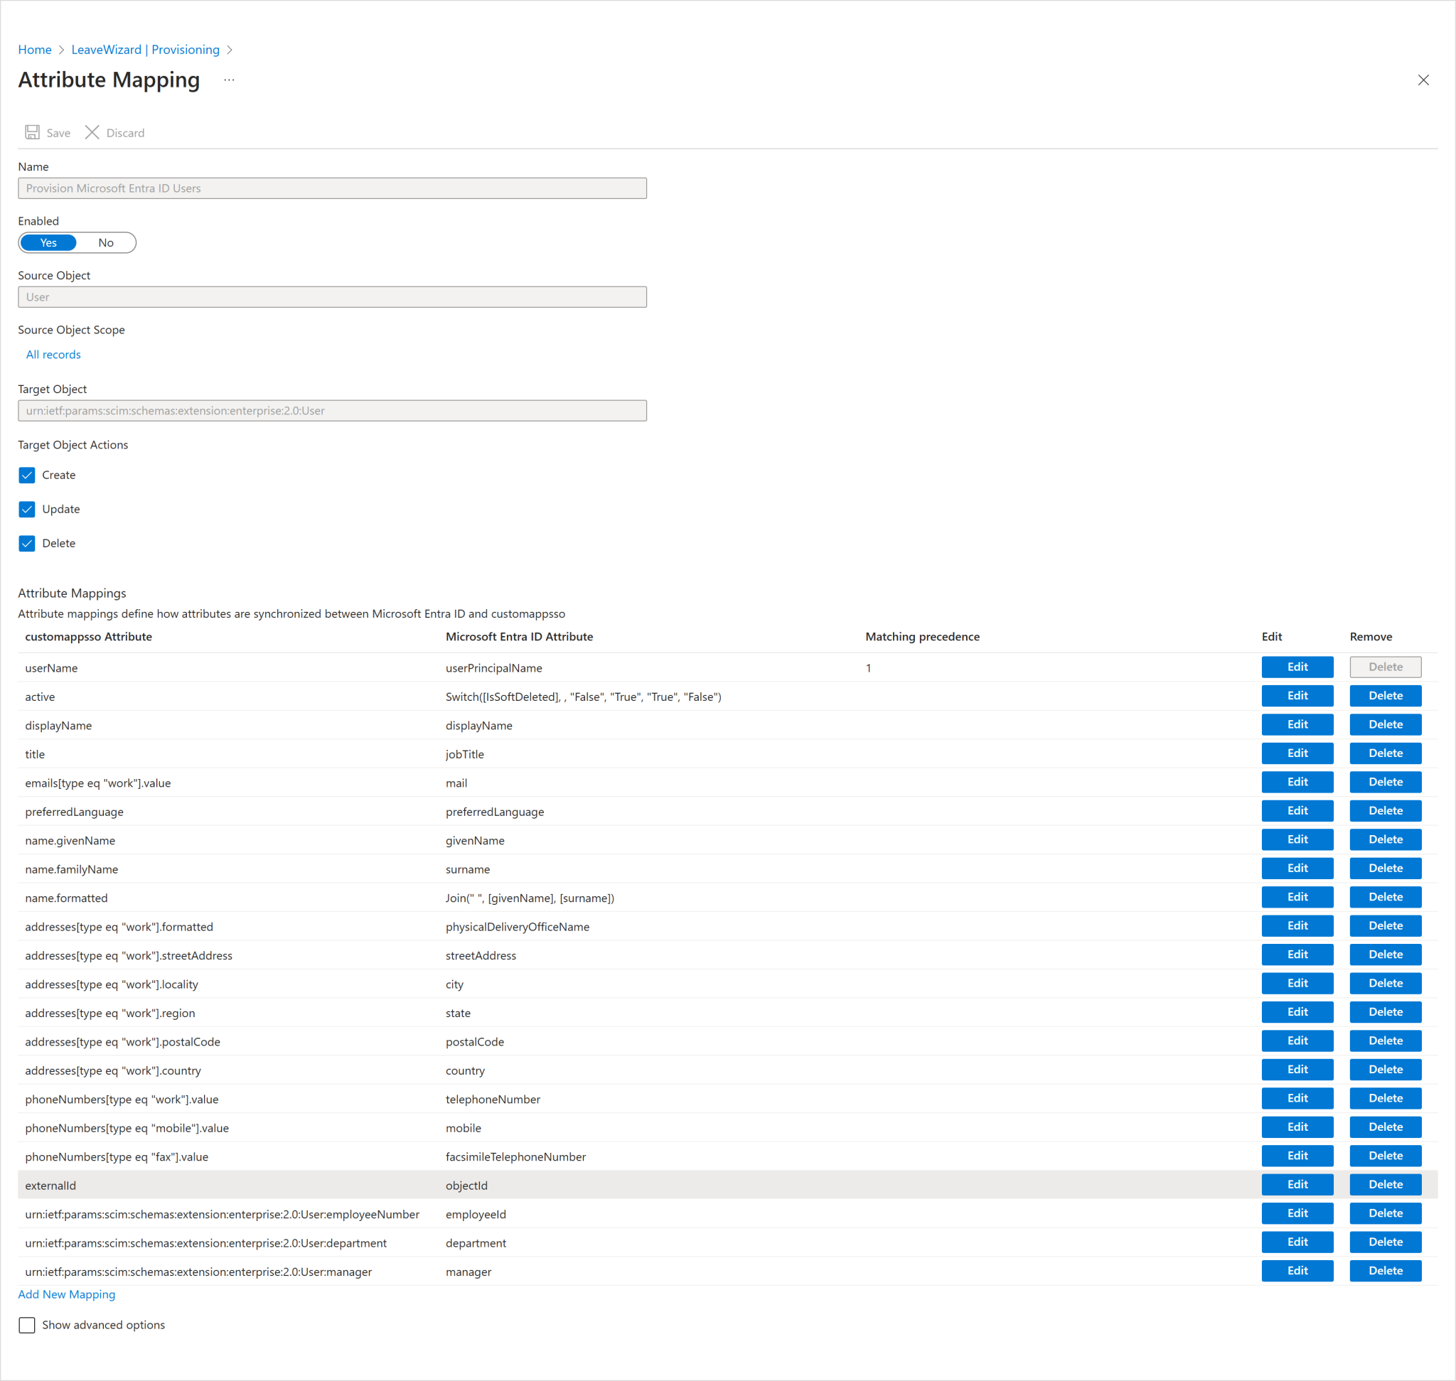The height and width of the screenshot is (1381, 1456).
Task: Click the Switch IsSoftDeleted expression text
Action: click(x=583, y=697)
